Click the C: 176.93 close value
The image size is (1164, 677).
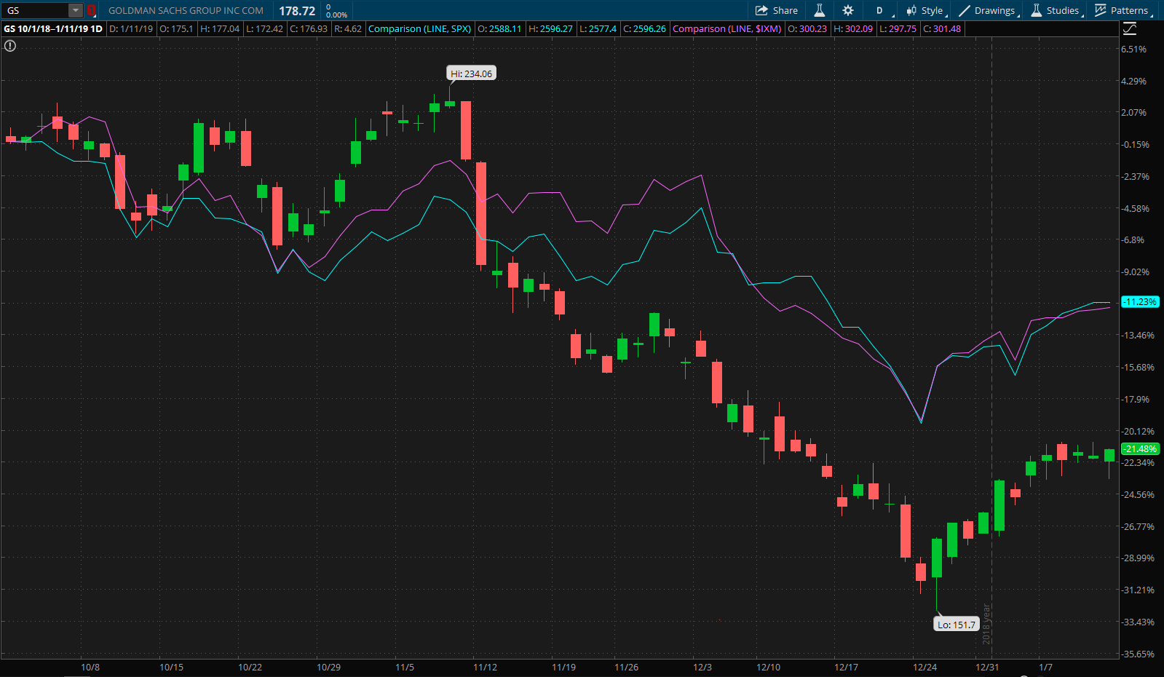pyautogui.click(x=309, y=29)
